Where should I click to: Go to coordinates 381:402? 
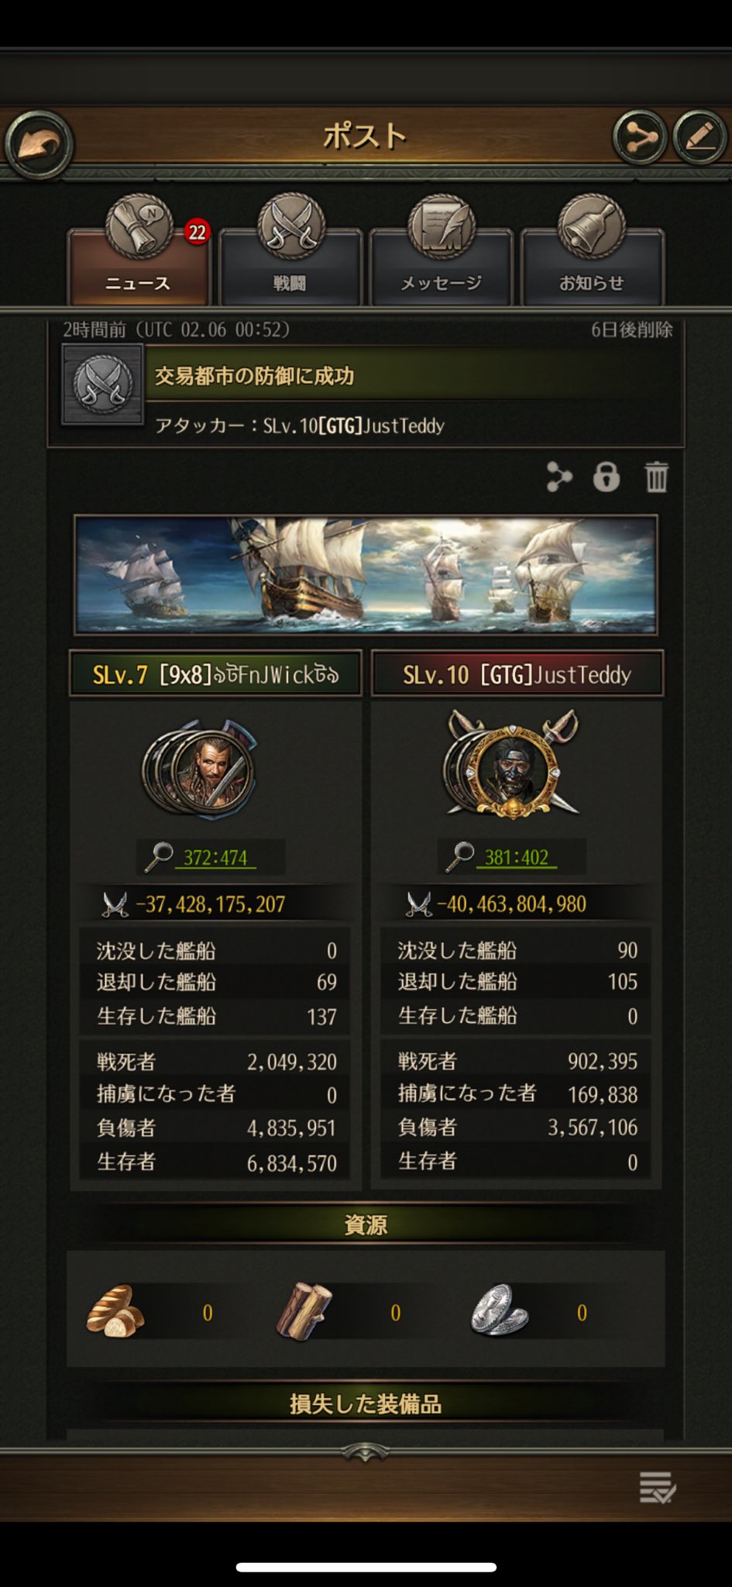[517, 857]
